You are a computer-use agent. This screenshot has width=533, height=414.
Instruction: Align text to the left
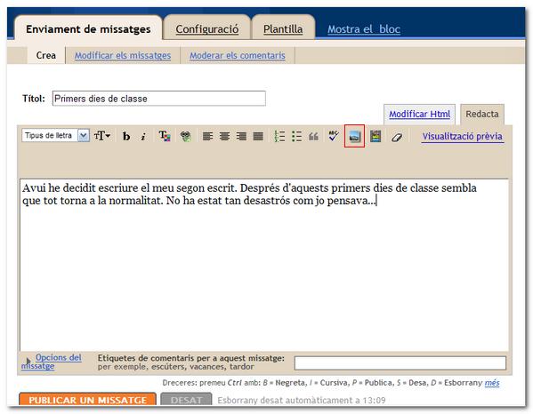207,137
